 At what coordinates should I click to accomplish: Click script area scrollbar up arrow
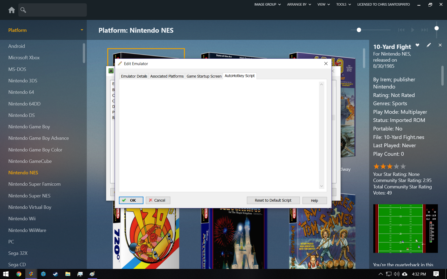(321, 84)
